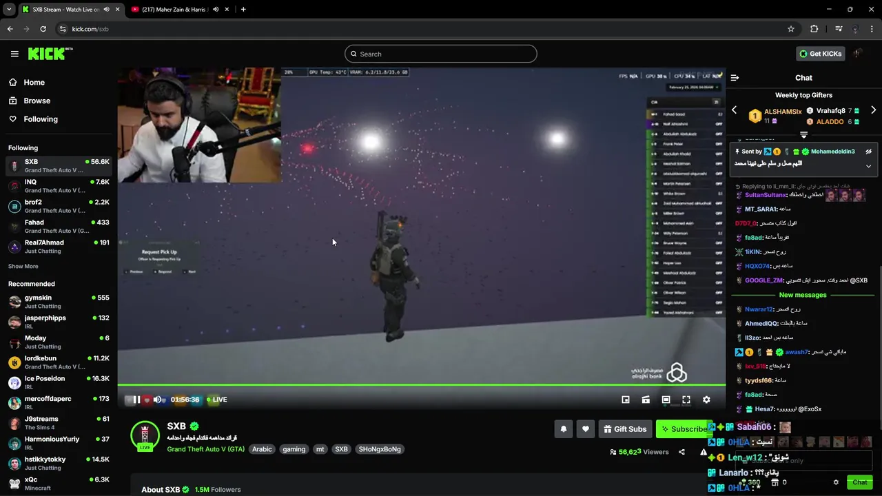Hide the pinned message

[x=868, y=152]
